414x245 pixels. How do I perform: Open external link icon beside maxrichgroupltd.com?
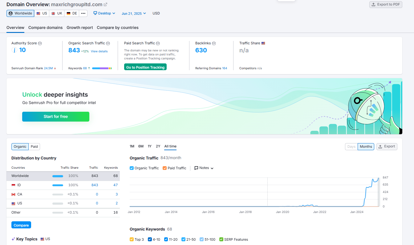105,4
